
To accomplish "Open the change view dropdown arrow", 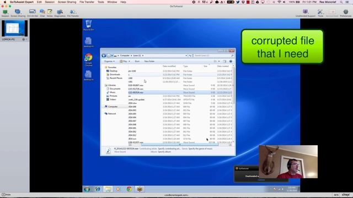I will (219, 61).
